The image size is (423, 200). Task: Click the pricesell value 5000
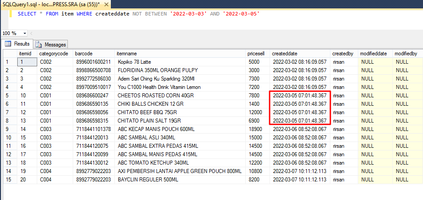coord(258,62)
